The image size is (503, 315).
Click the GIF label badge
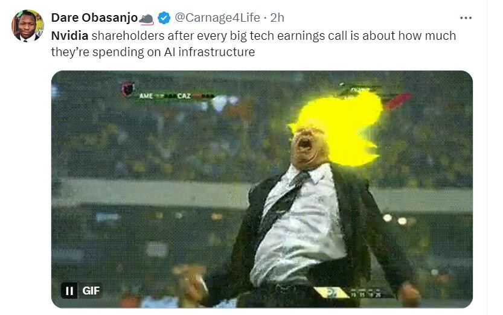tap(91, 291)
